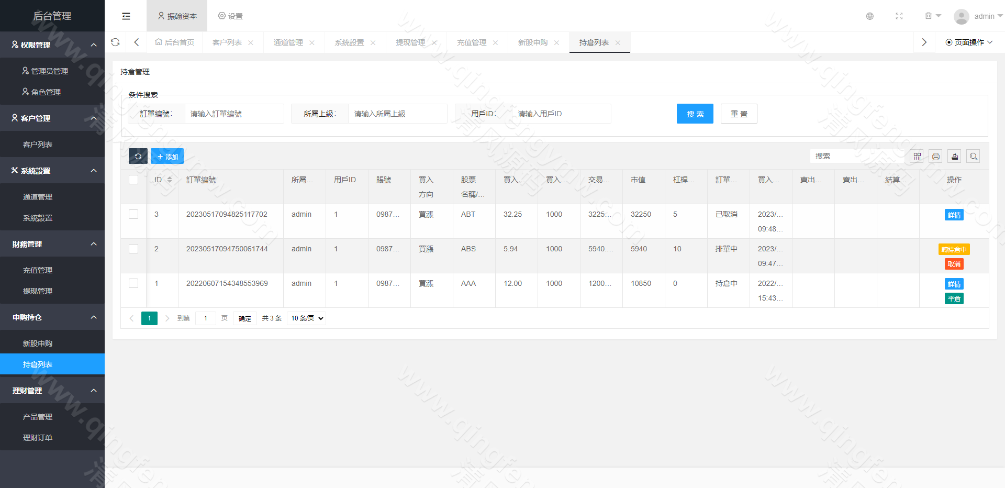Expand the 页面操作 dropdown menu
The width and height of the screenshot is (1005, 488).
click(969, 42)
